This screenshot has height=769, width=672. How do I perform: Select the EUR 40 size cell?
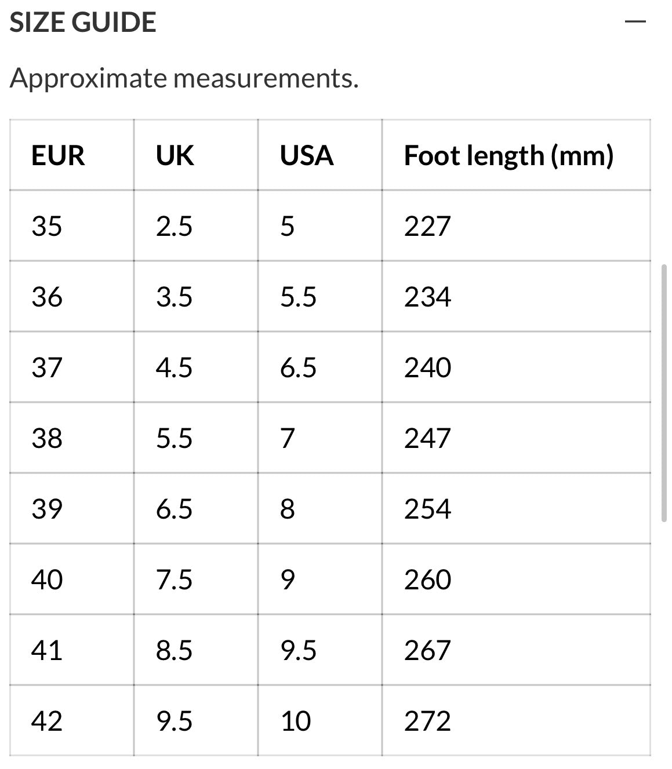[x=47, y=580]
